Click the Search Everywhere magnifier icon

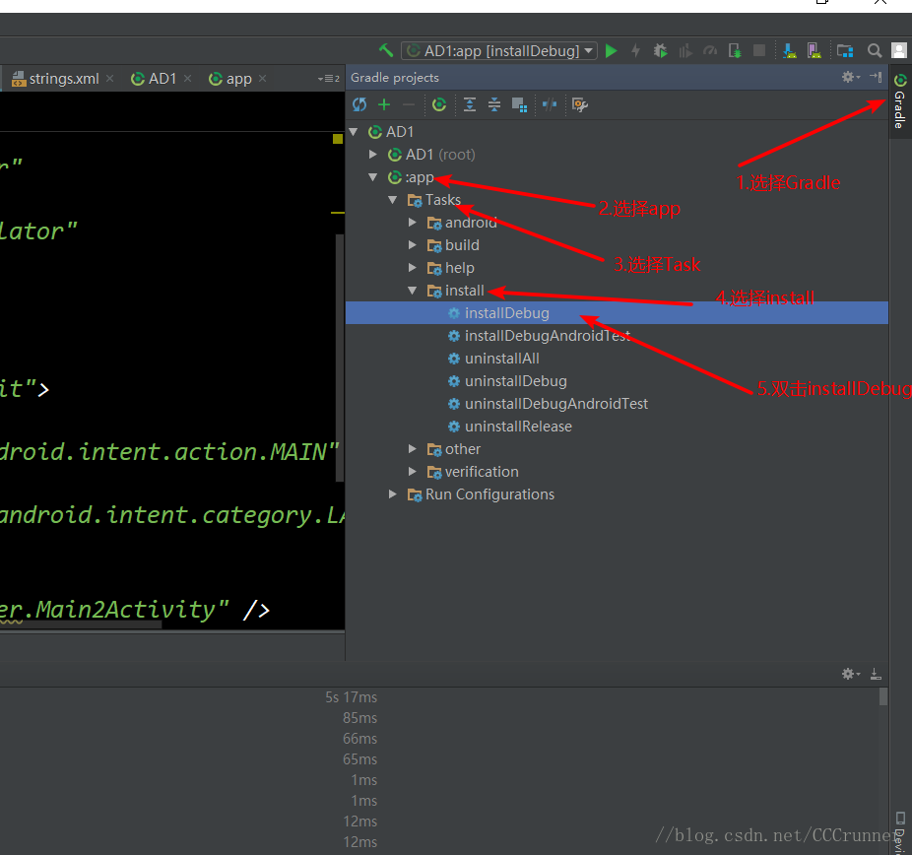point(875,50)
